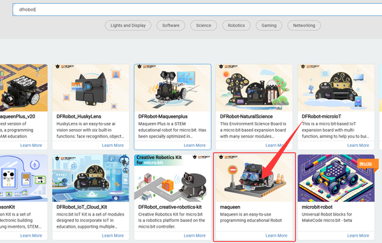Filter by Gaming tag
This screenshot has width=382, height=243.
pos(269,25)
